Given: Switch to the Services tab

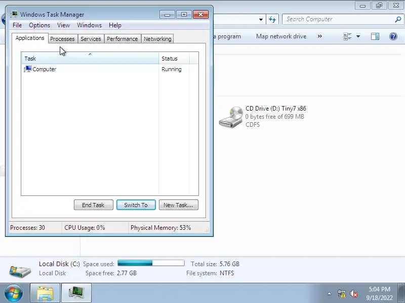Looking at the screenshot, I should 91,39.
